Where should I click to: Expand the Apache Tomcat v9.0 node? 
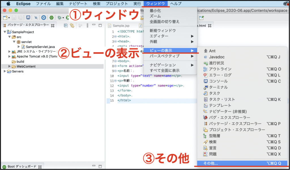9,56
